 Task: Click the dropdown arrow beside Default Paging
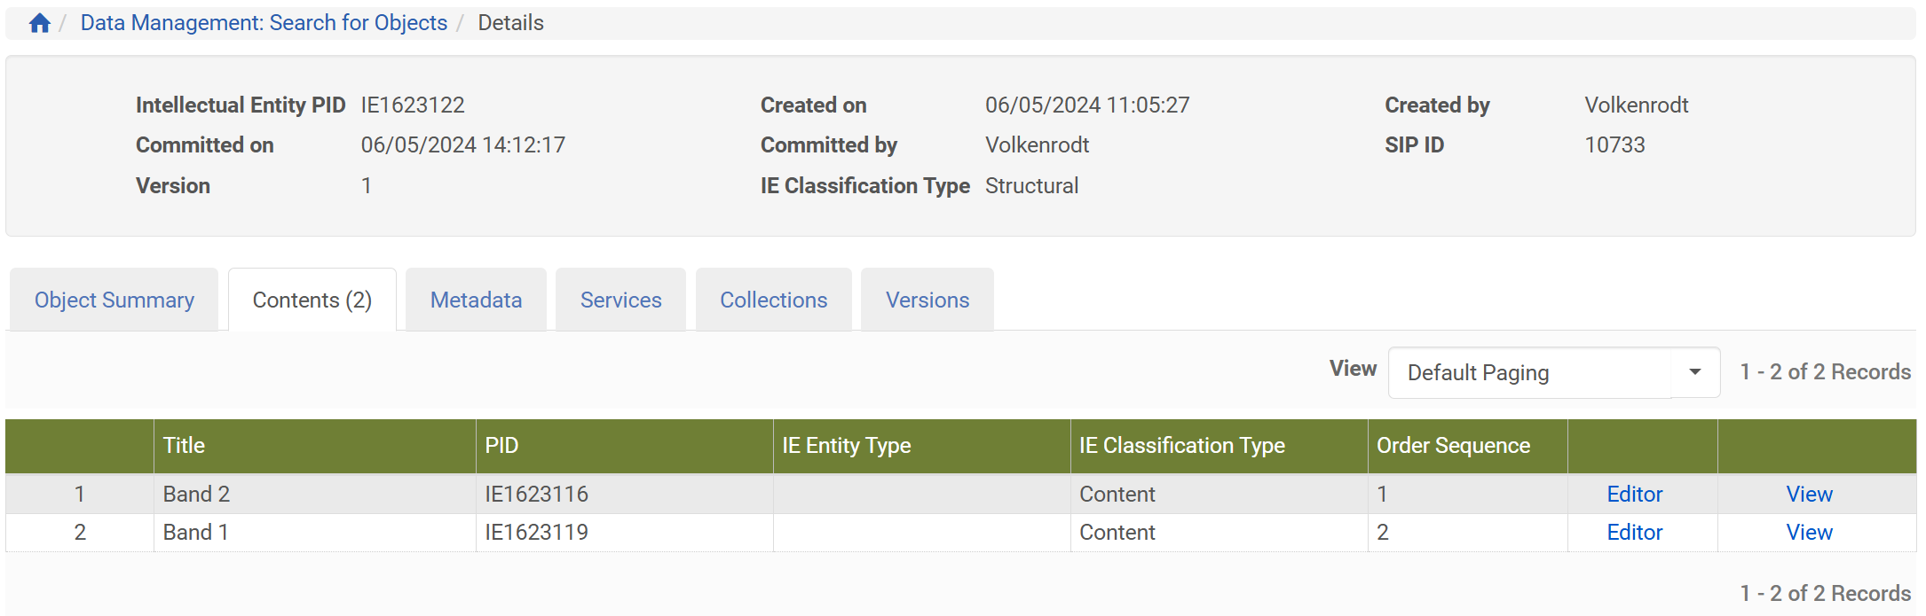(x=1694, y=373)
